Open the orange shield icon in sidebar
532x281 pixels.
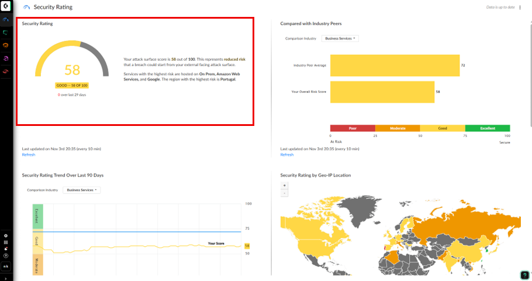[6, 45]
